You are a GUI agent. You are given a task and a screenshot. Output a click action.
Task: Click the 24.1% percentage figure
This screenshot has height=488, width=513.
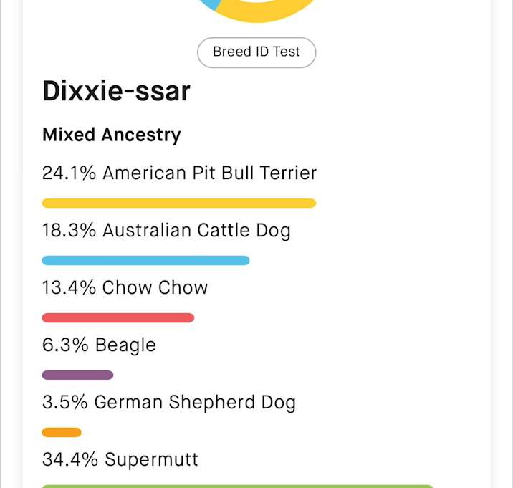(69, 173)
